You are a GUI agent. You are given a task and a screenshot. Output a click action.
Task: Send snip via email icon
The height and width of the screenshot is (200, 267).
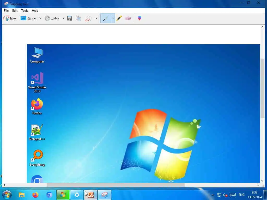(88, 18)
